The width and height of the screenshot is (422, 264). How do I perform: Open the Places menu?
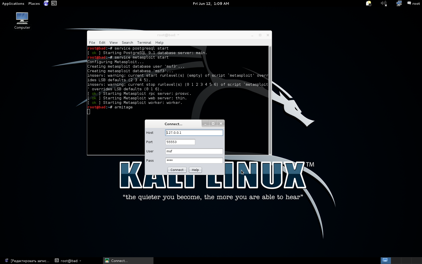[34, 4]
